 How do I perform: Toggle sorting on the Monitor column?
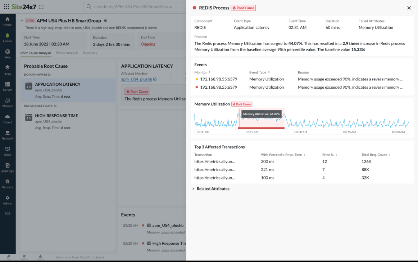pos(209,72)
